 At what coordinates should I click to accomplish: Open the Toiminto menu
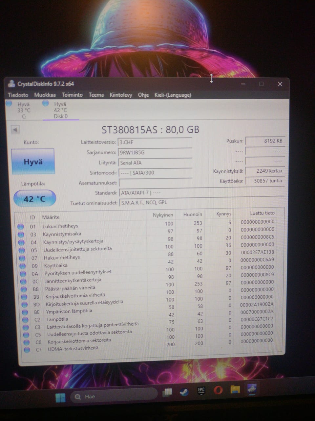[x=72, y=95]
